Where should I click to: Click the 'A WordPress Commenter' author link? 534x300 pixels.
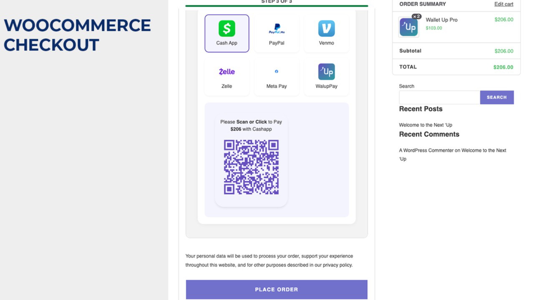pyautogui.click(x=426, y=150)
